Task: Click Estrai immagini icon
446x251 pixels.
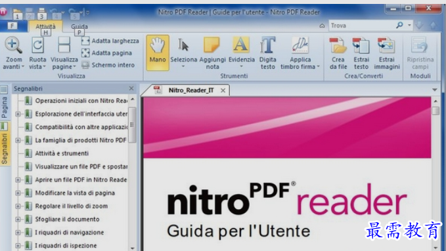Action: click(x=386, y=45)
